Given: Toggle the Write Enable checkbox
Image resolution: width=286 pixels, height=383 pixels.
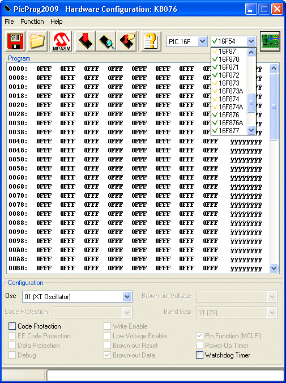Looking at the screenshot, I should 107,326.
